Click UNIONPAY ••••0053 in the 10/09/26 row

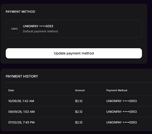coord(121,101)
